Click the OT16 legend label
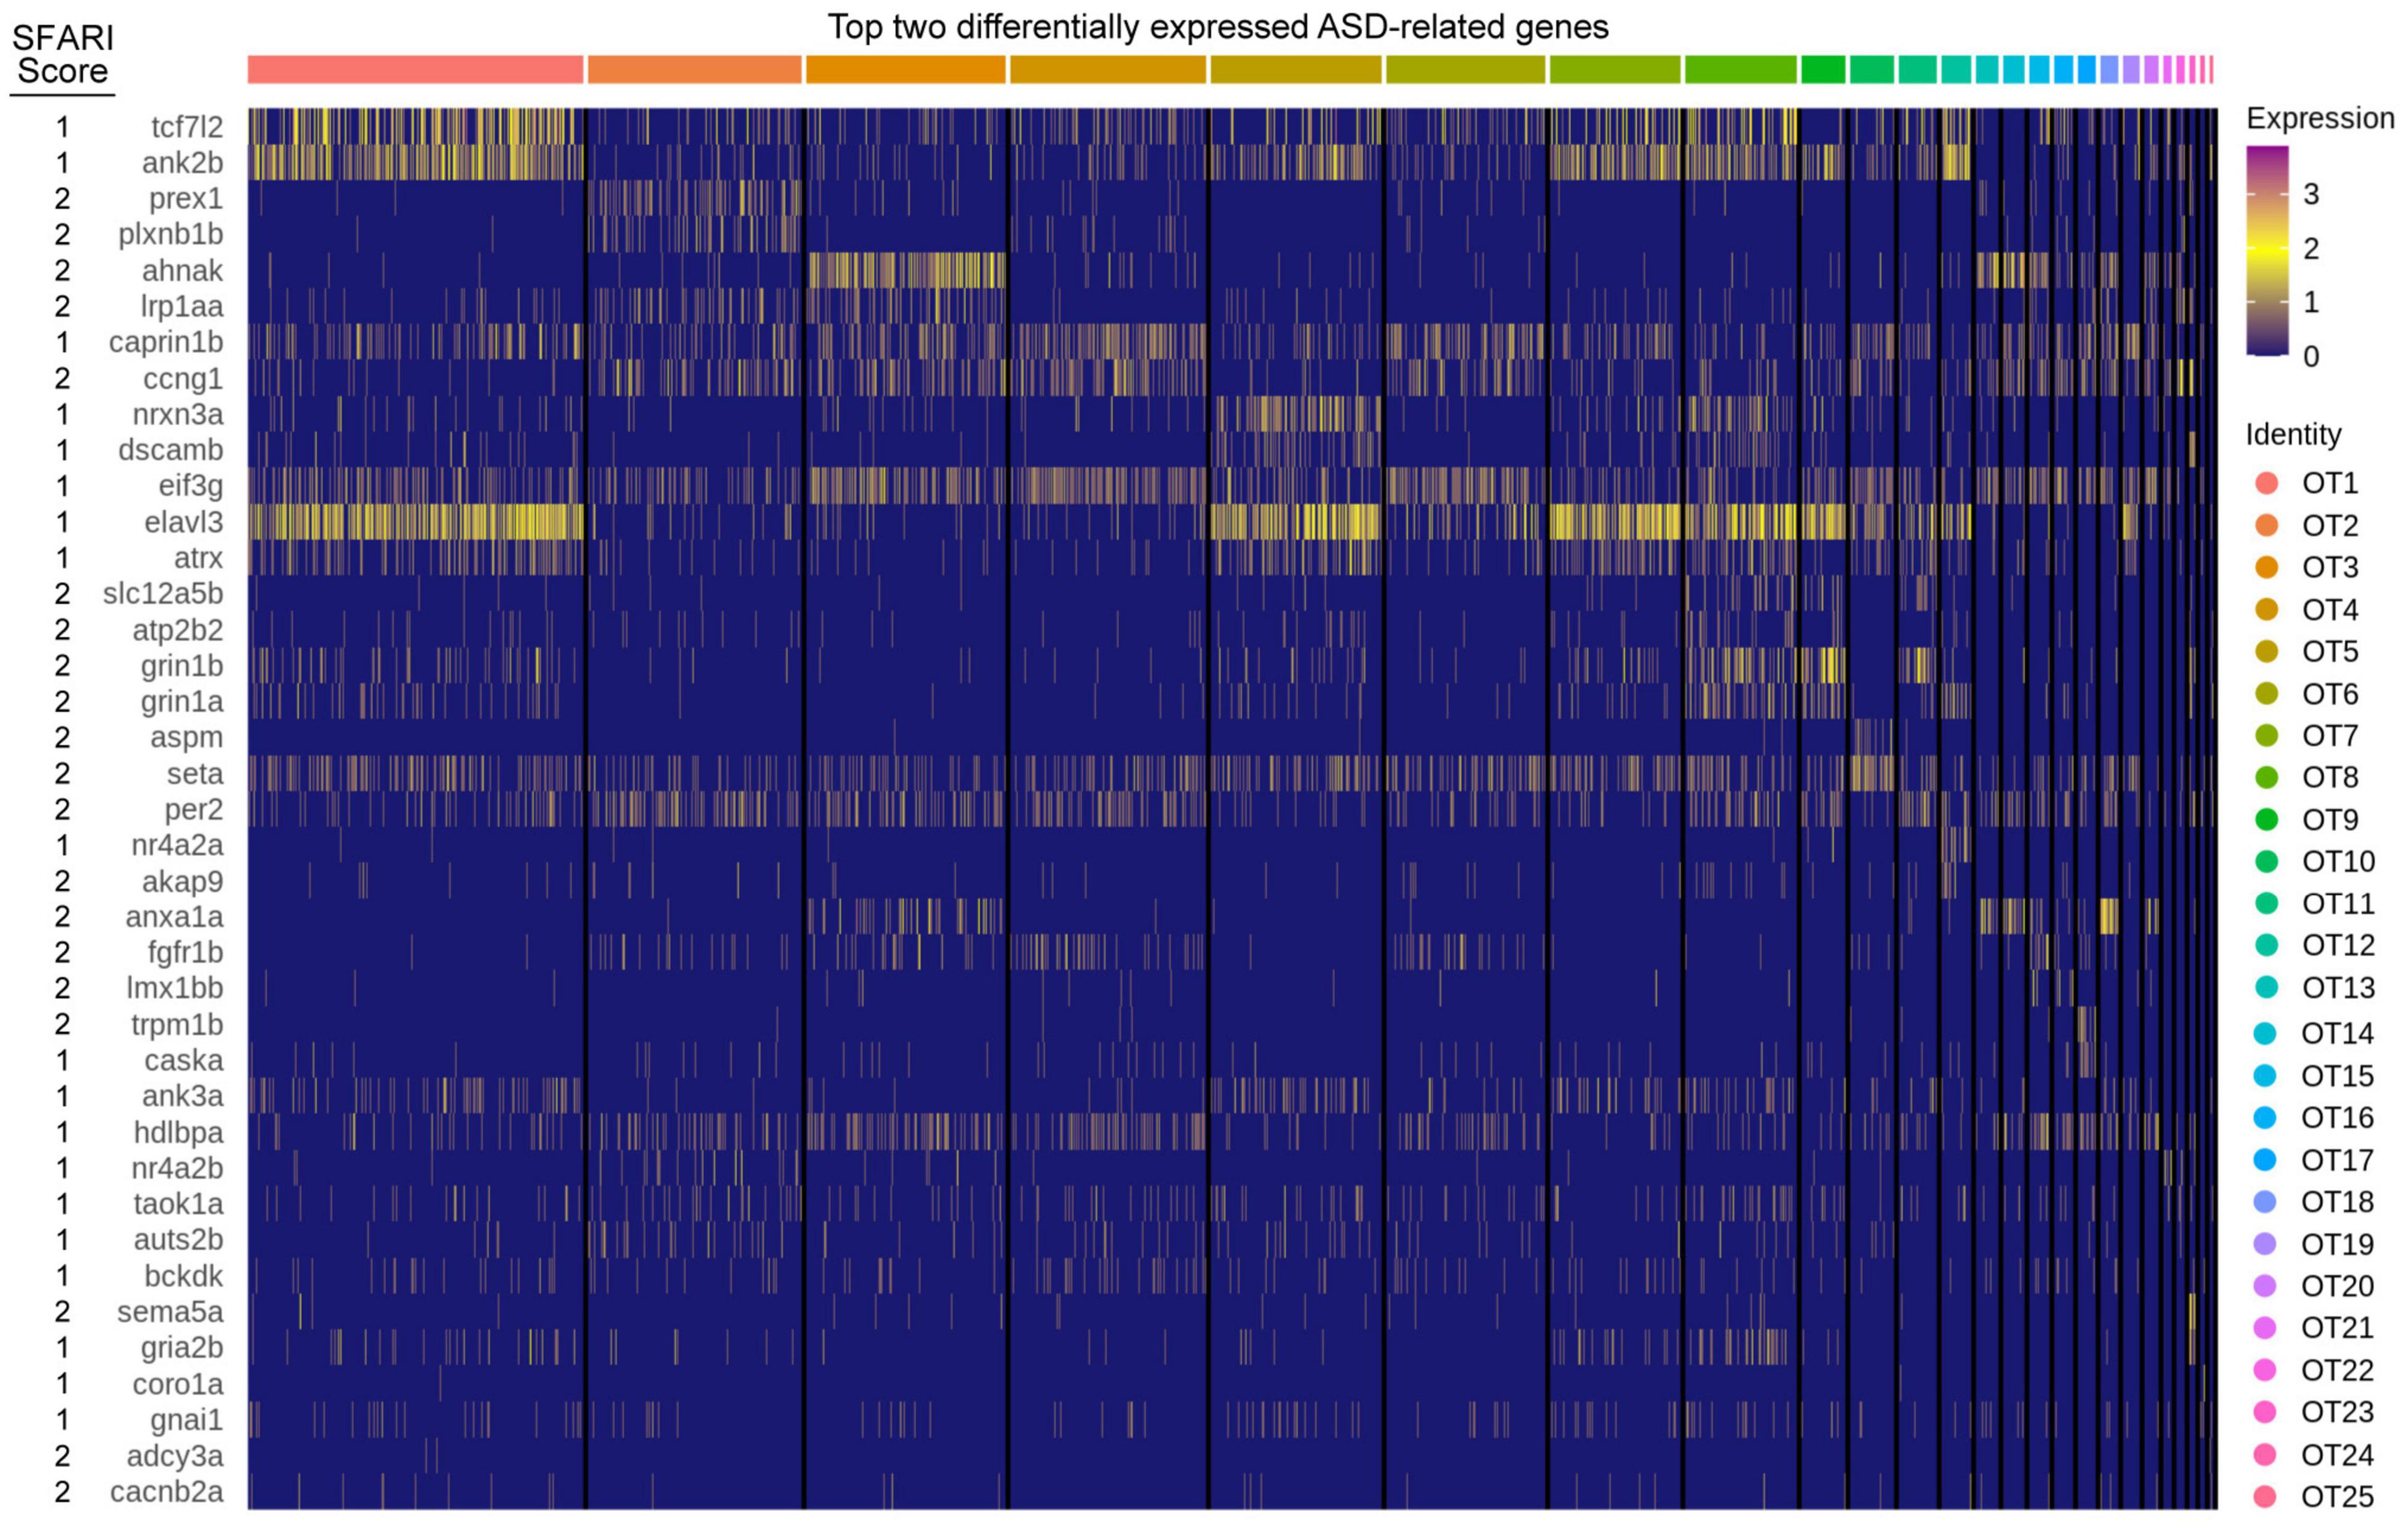Screen dimensions: 2408x1527 (2338, 1117)
